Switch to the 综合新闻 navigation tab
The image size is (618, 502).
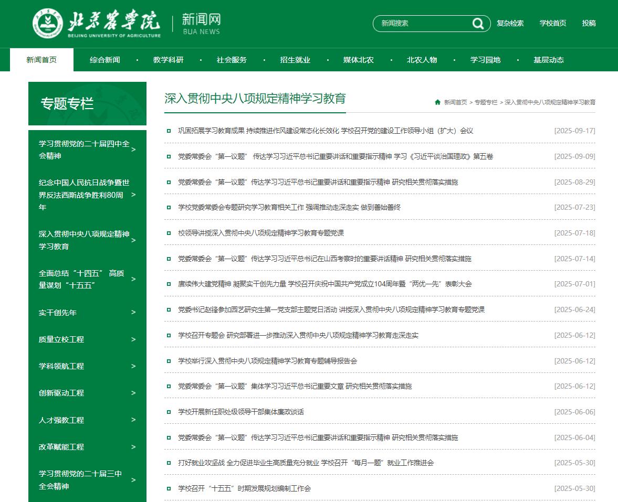105,60
